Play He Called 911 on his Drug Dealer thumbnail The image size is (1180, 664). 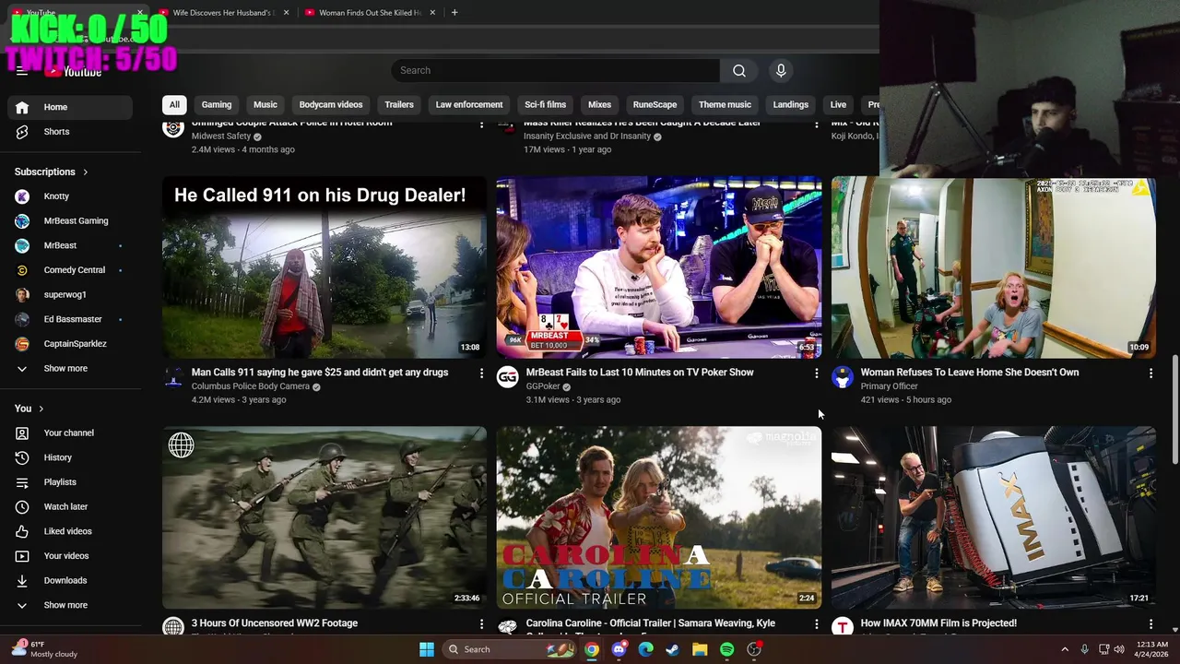[x=324, y=267]
